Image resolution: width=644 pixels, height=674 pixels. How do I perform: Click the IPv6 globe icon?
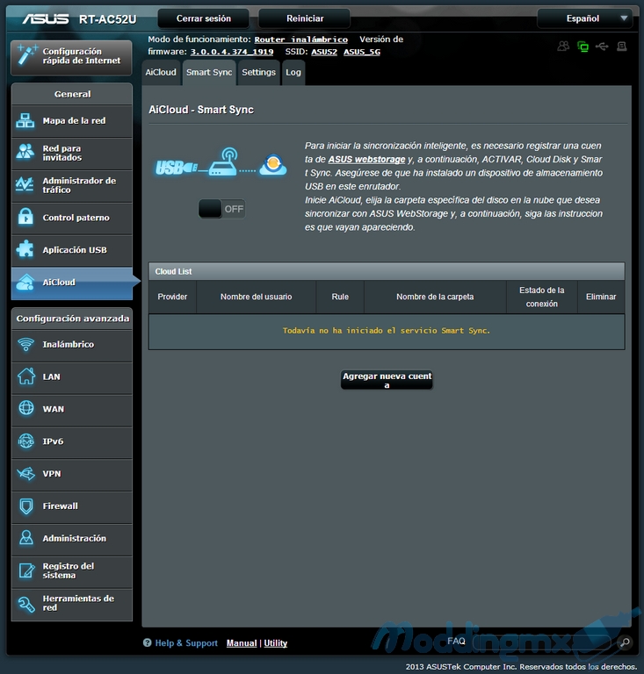(x=25, y=441)
